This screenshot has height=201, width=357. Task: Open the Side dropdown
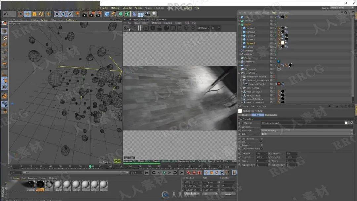[307, 134]
